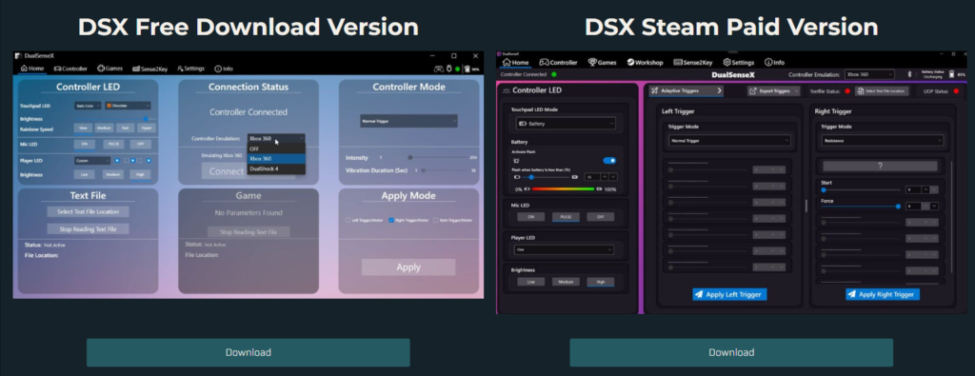Click the Export Triggers button
Image resolution: width=975 pixels, height=376 pixels.
(x=773, y=90)
